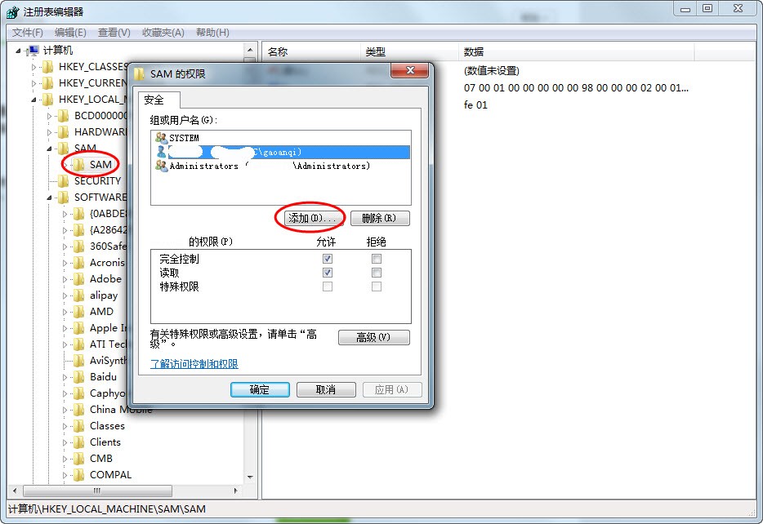
Task: Expand the HKEY_CLASSES tree node
Action: click(33, 67)
